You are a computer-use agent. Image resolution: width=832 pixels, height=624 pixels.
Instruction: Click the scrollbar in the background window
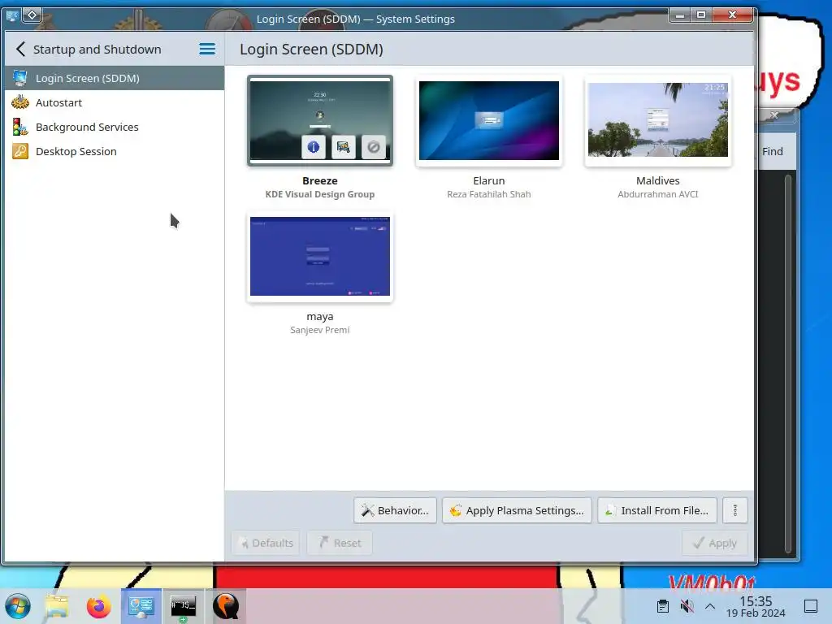coord(788,365)
